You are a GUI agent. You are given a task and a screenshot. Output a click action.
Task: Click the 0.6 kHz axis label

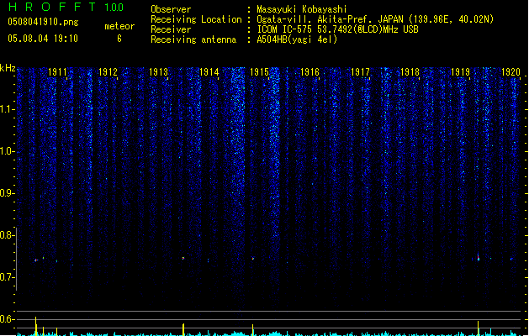tap(7, 319)
